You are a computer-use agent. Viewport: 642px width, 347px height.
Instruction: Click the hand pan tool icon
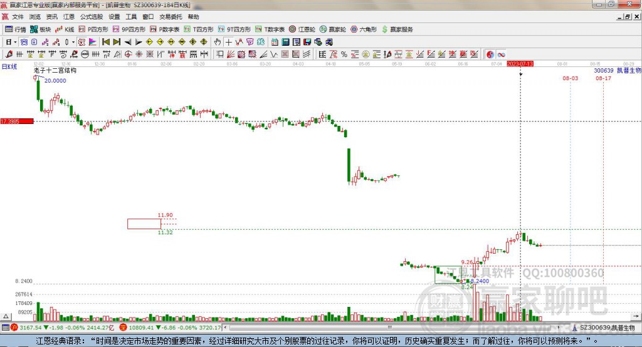(218, 42)
